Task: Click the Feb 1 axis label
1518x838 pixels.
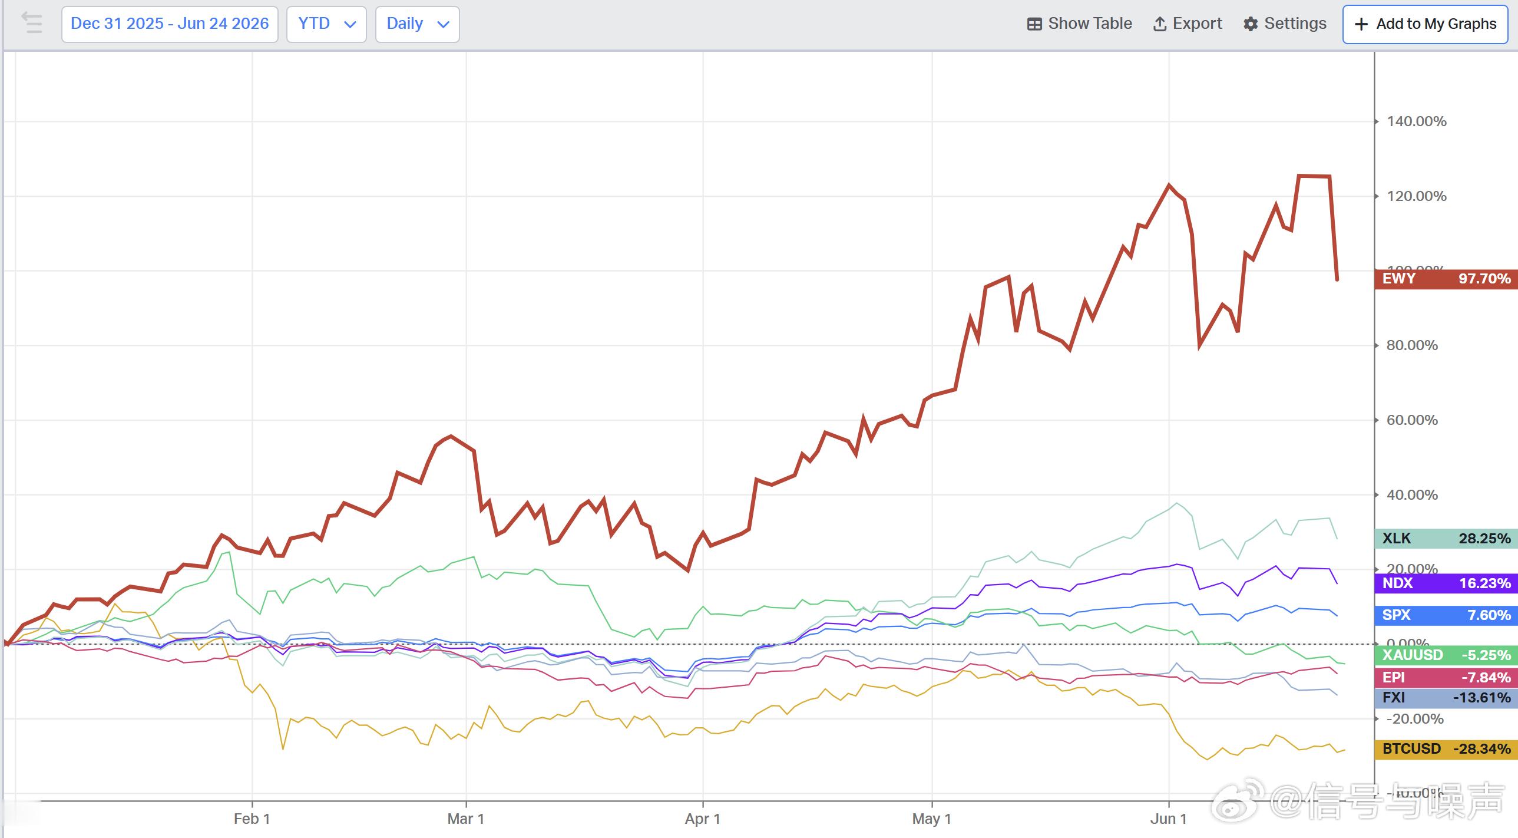Action: pyautogui.click(x=252, y=819)
